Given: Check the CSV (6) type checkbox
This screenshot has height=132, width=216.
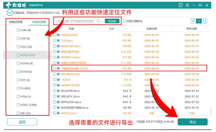Looking at the screenshot, I should (x=18, y=38).
